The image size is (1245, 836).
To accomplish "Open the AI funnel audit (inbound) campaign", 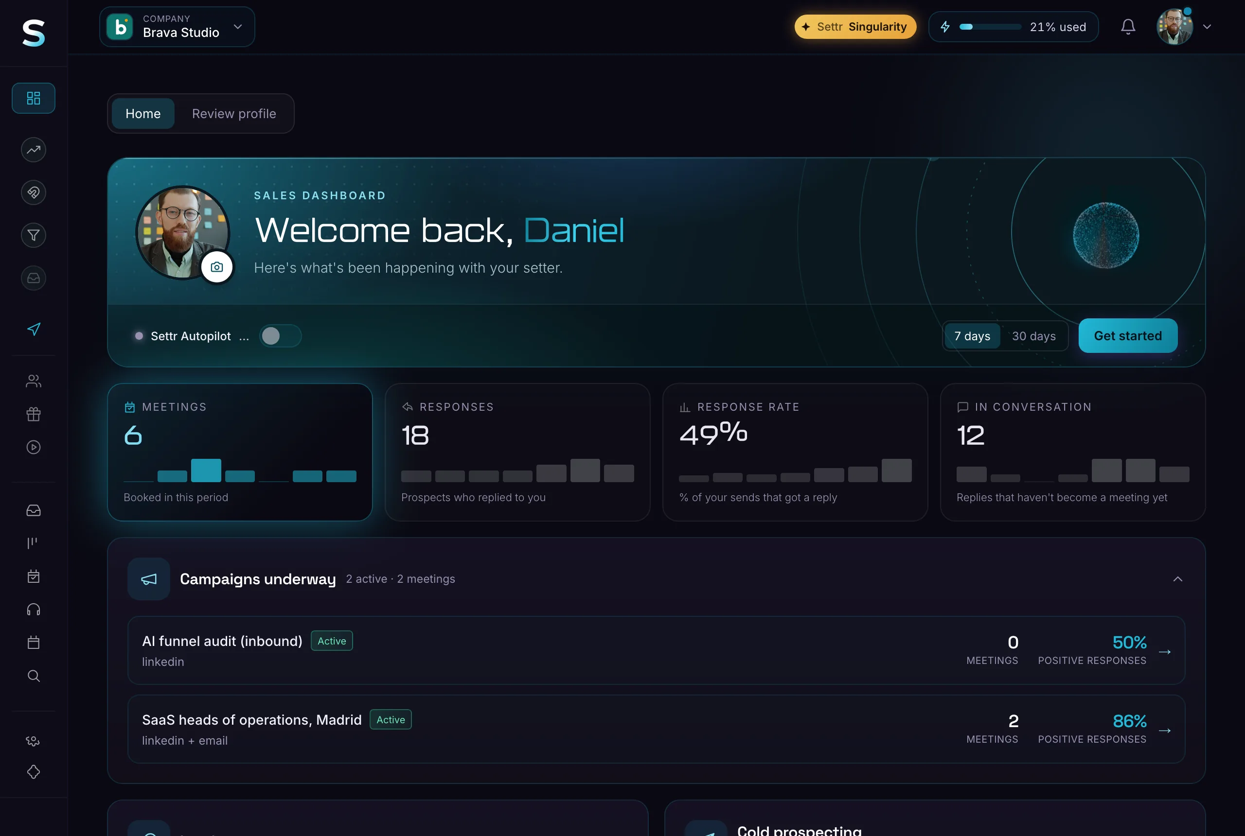I will tap(656, 650).
